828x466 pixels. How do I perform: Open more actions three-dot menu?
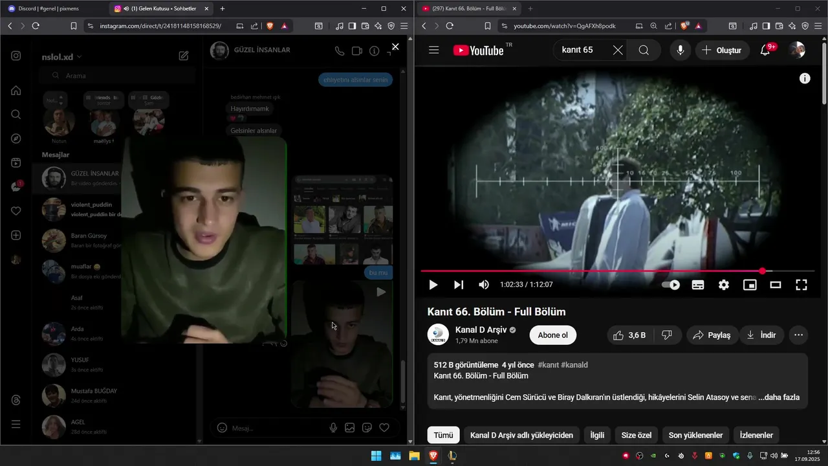(x=799, y=335)
